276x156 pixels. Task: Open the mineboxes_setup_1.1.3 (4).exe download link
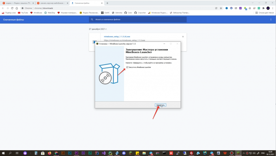click(x=118, y=36)
